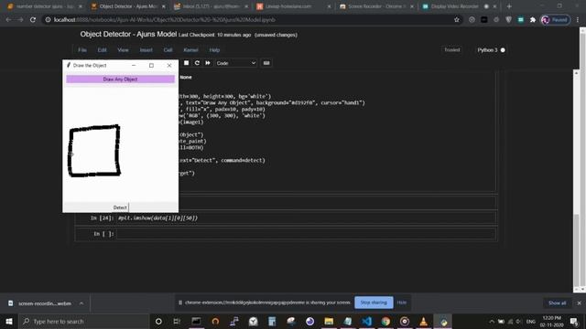This screenshot has height=329, width=586.
Task: Open the View menu in Jupyter
Action: pos(123,50)
